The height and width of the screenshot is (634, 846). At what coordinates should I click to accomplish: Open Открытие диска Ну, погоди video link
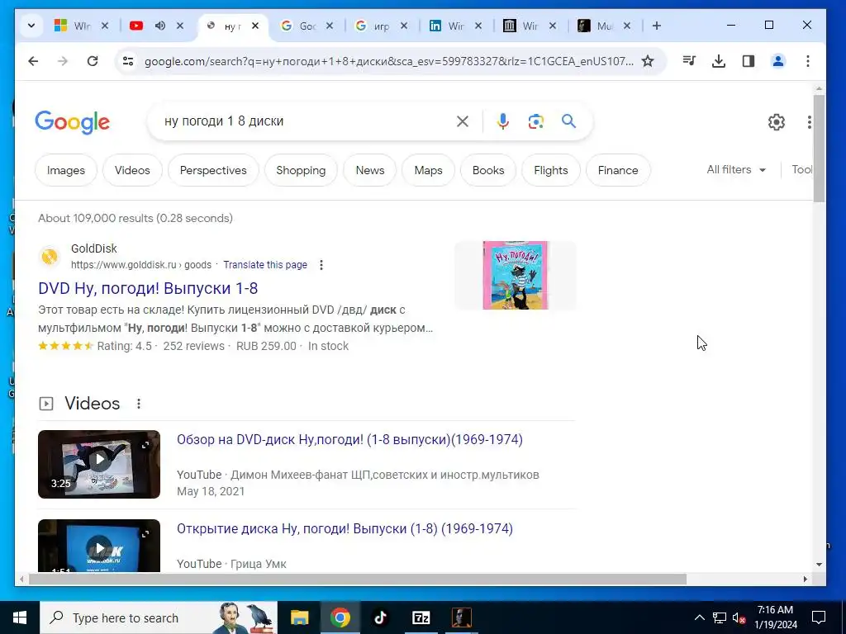pyautogui.click(x=345, y=528)
